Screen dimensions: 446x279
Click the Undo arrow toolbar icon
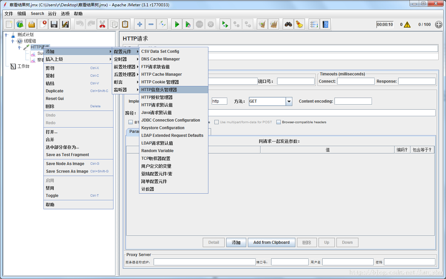(80, 24)
